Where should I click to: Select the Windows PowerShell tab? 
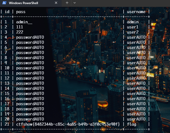coord(31,3)
